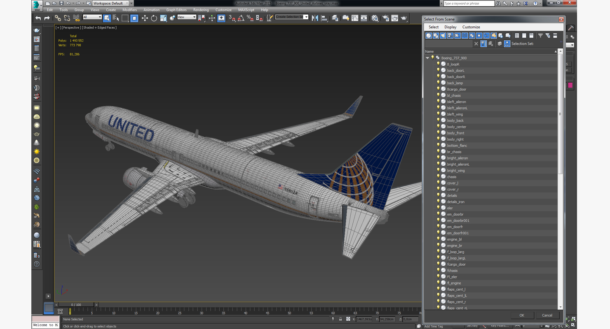The width and height of the screenshot is (610, 329).
Task: Click the grass Hair and Fur sidebar icon
Action: tap(37, 207)
